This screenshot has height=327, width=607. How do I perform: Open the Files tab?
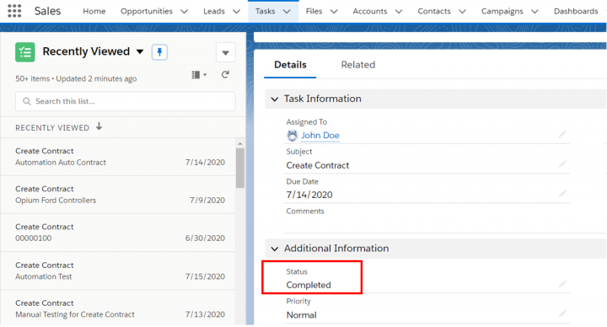coord(314,11)
